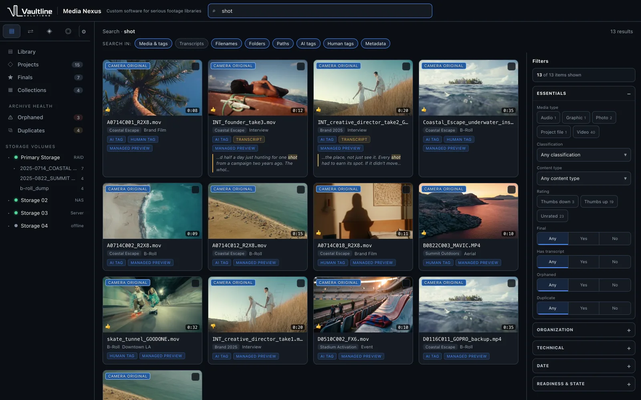This screenshot has height=400, width=641.
Task: Click thumbs-up icon on A0714C001_R2X8.mov
Action: pyautogui.click(x=108, y=110)
